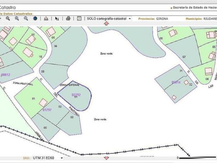
Task: Click the printer icon
Action: [68, 18]
